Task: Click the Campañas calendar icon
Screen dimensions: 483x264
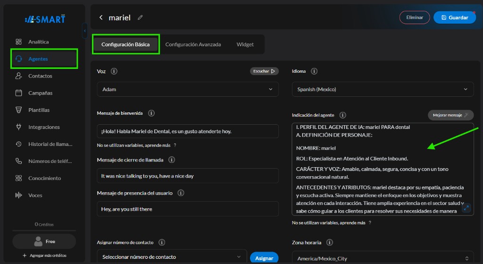Action: pyautogui.click(x=18, y=93)
